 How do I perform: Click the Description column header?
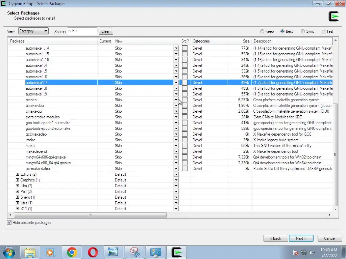(x=292, y=41)
